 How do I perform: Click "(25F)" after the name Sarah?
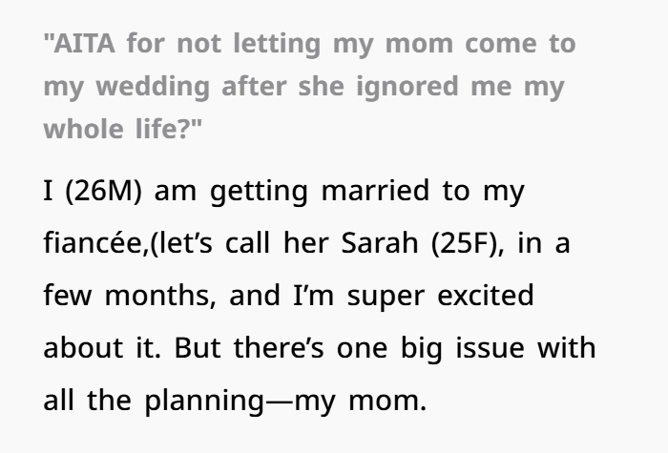[468, 243]
